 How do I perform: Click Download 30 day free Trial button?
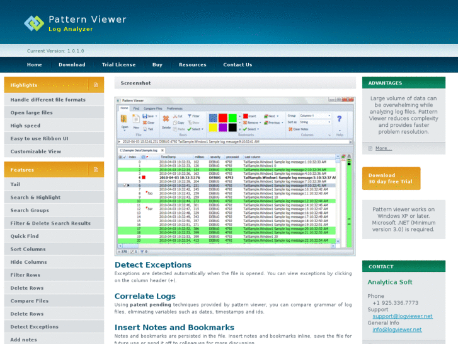[x=391, y=178]
